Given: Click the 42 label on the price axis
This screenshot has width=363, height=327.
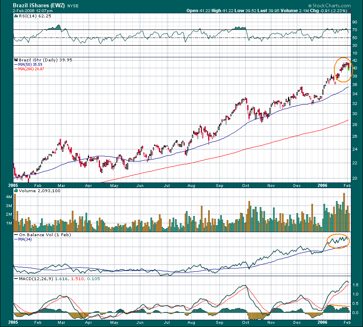Looking at the screenshot, I should point(355,61).
